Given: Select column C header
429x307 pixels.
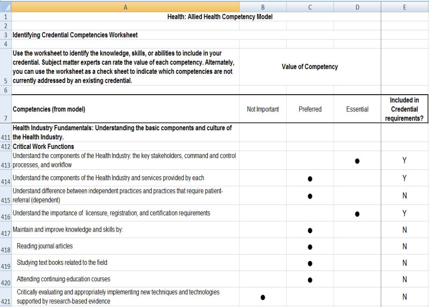Looking at the screenshot, I should point(309,7).
